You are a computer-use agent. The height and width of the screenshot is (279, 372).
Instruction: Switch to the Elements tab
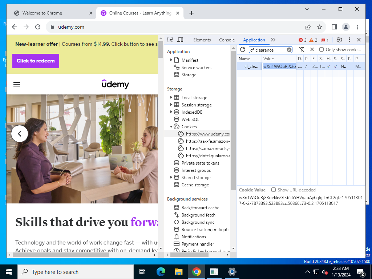[202, 40]
